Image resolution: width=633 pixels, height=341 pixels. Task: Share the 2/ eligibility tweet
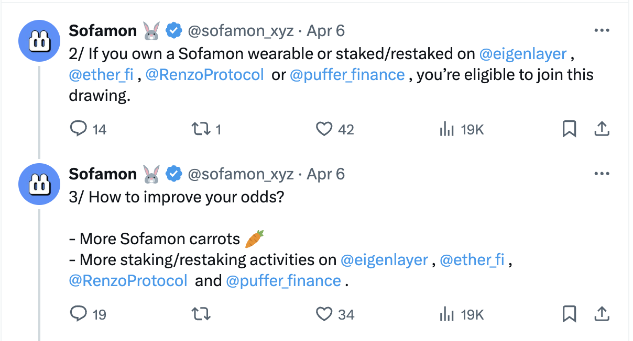[x=602, y=128]
